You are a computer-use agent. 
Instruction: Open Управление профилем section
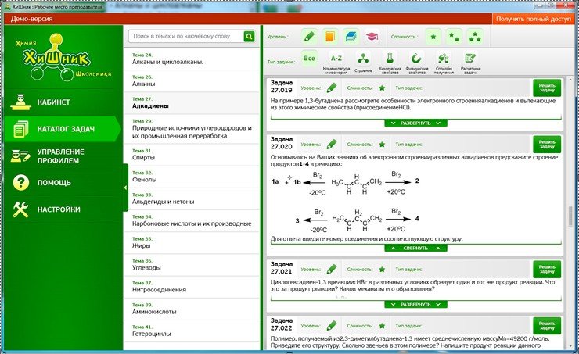[x=63, y=156]
